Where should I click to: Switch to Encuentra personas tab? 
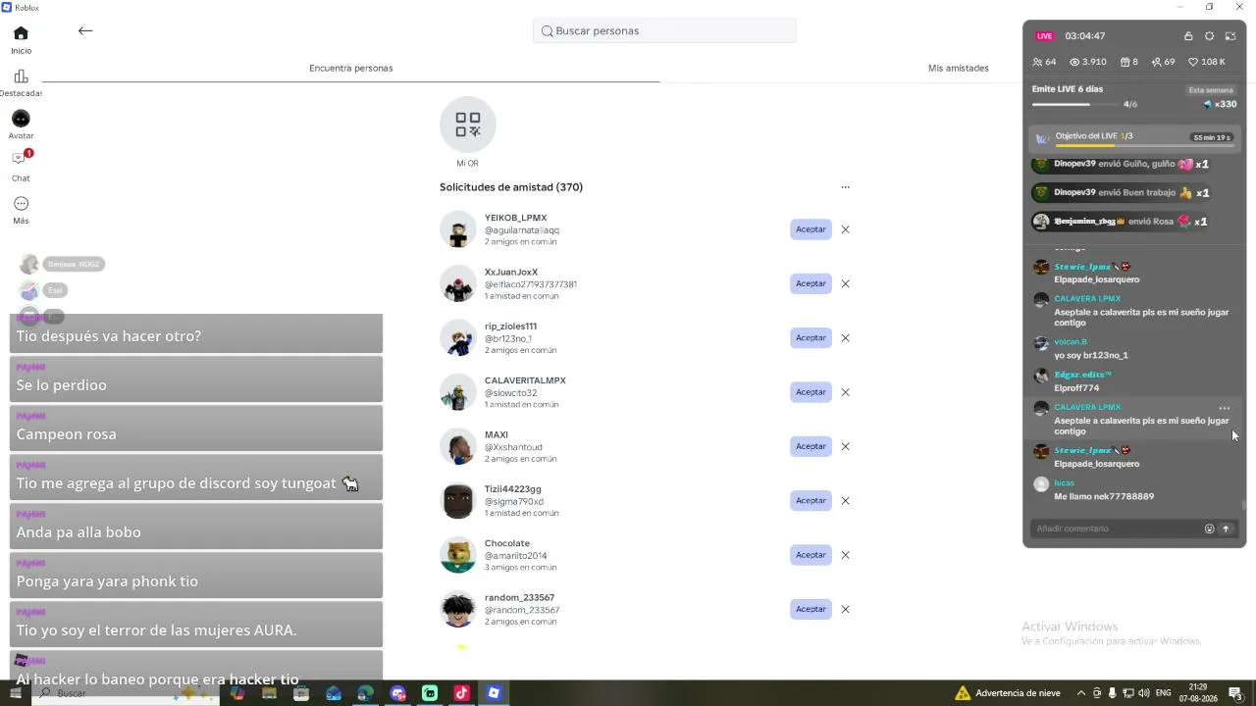[x=350, y=68]
